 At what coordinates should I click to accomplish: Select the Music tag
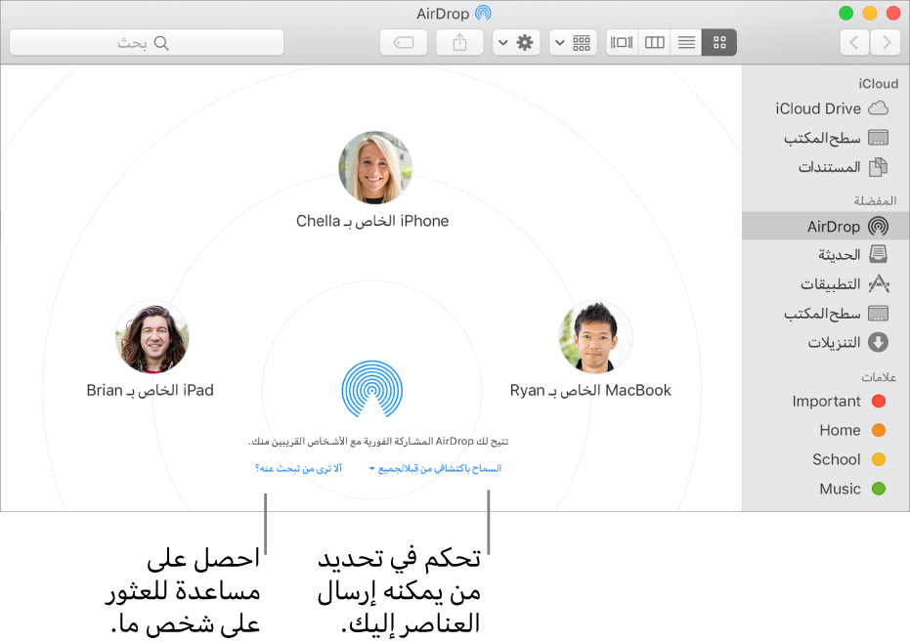[825, 489]
